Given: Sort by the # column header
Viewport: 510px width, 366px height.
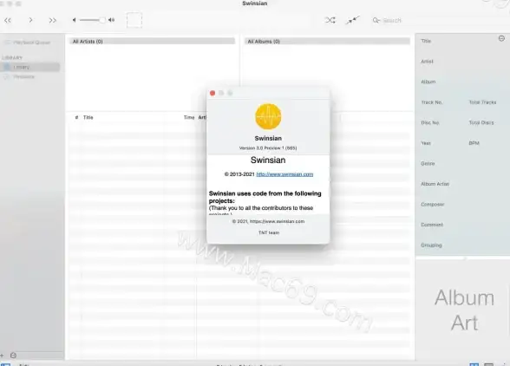Looking at the screenshot, I should coord(76,117).
